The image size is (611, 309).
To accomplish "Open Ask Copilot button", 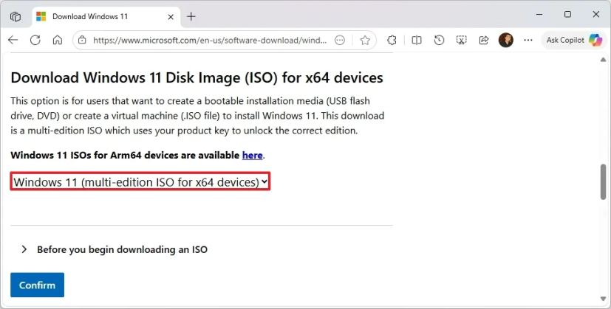I will point(573,41).
